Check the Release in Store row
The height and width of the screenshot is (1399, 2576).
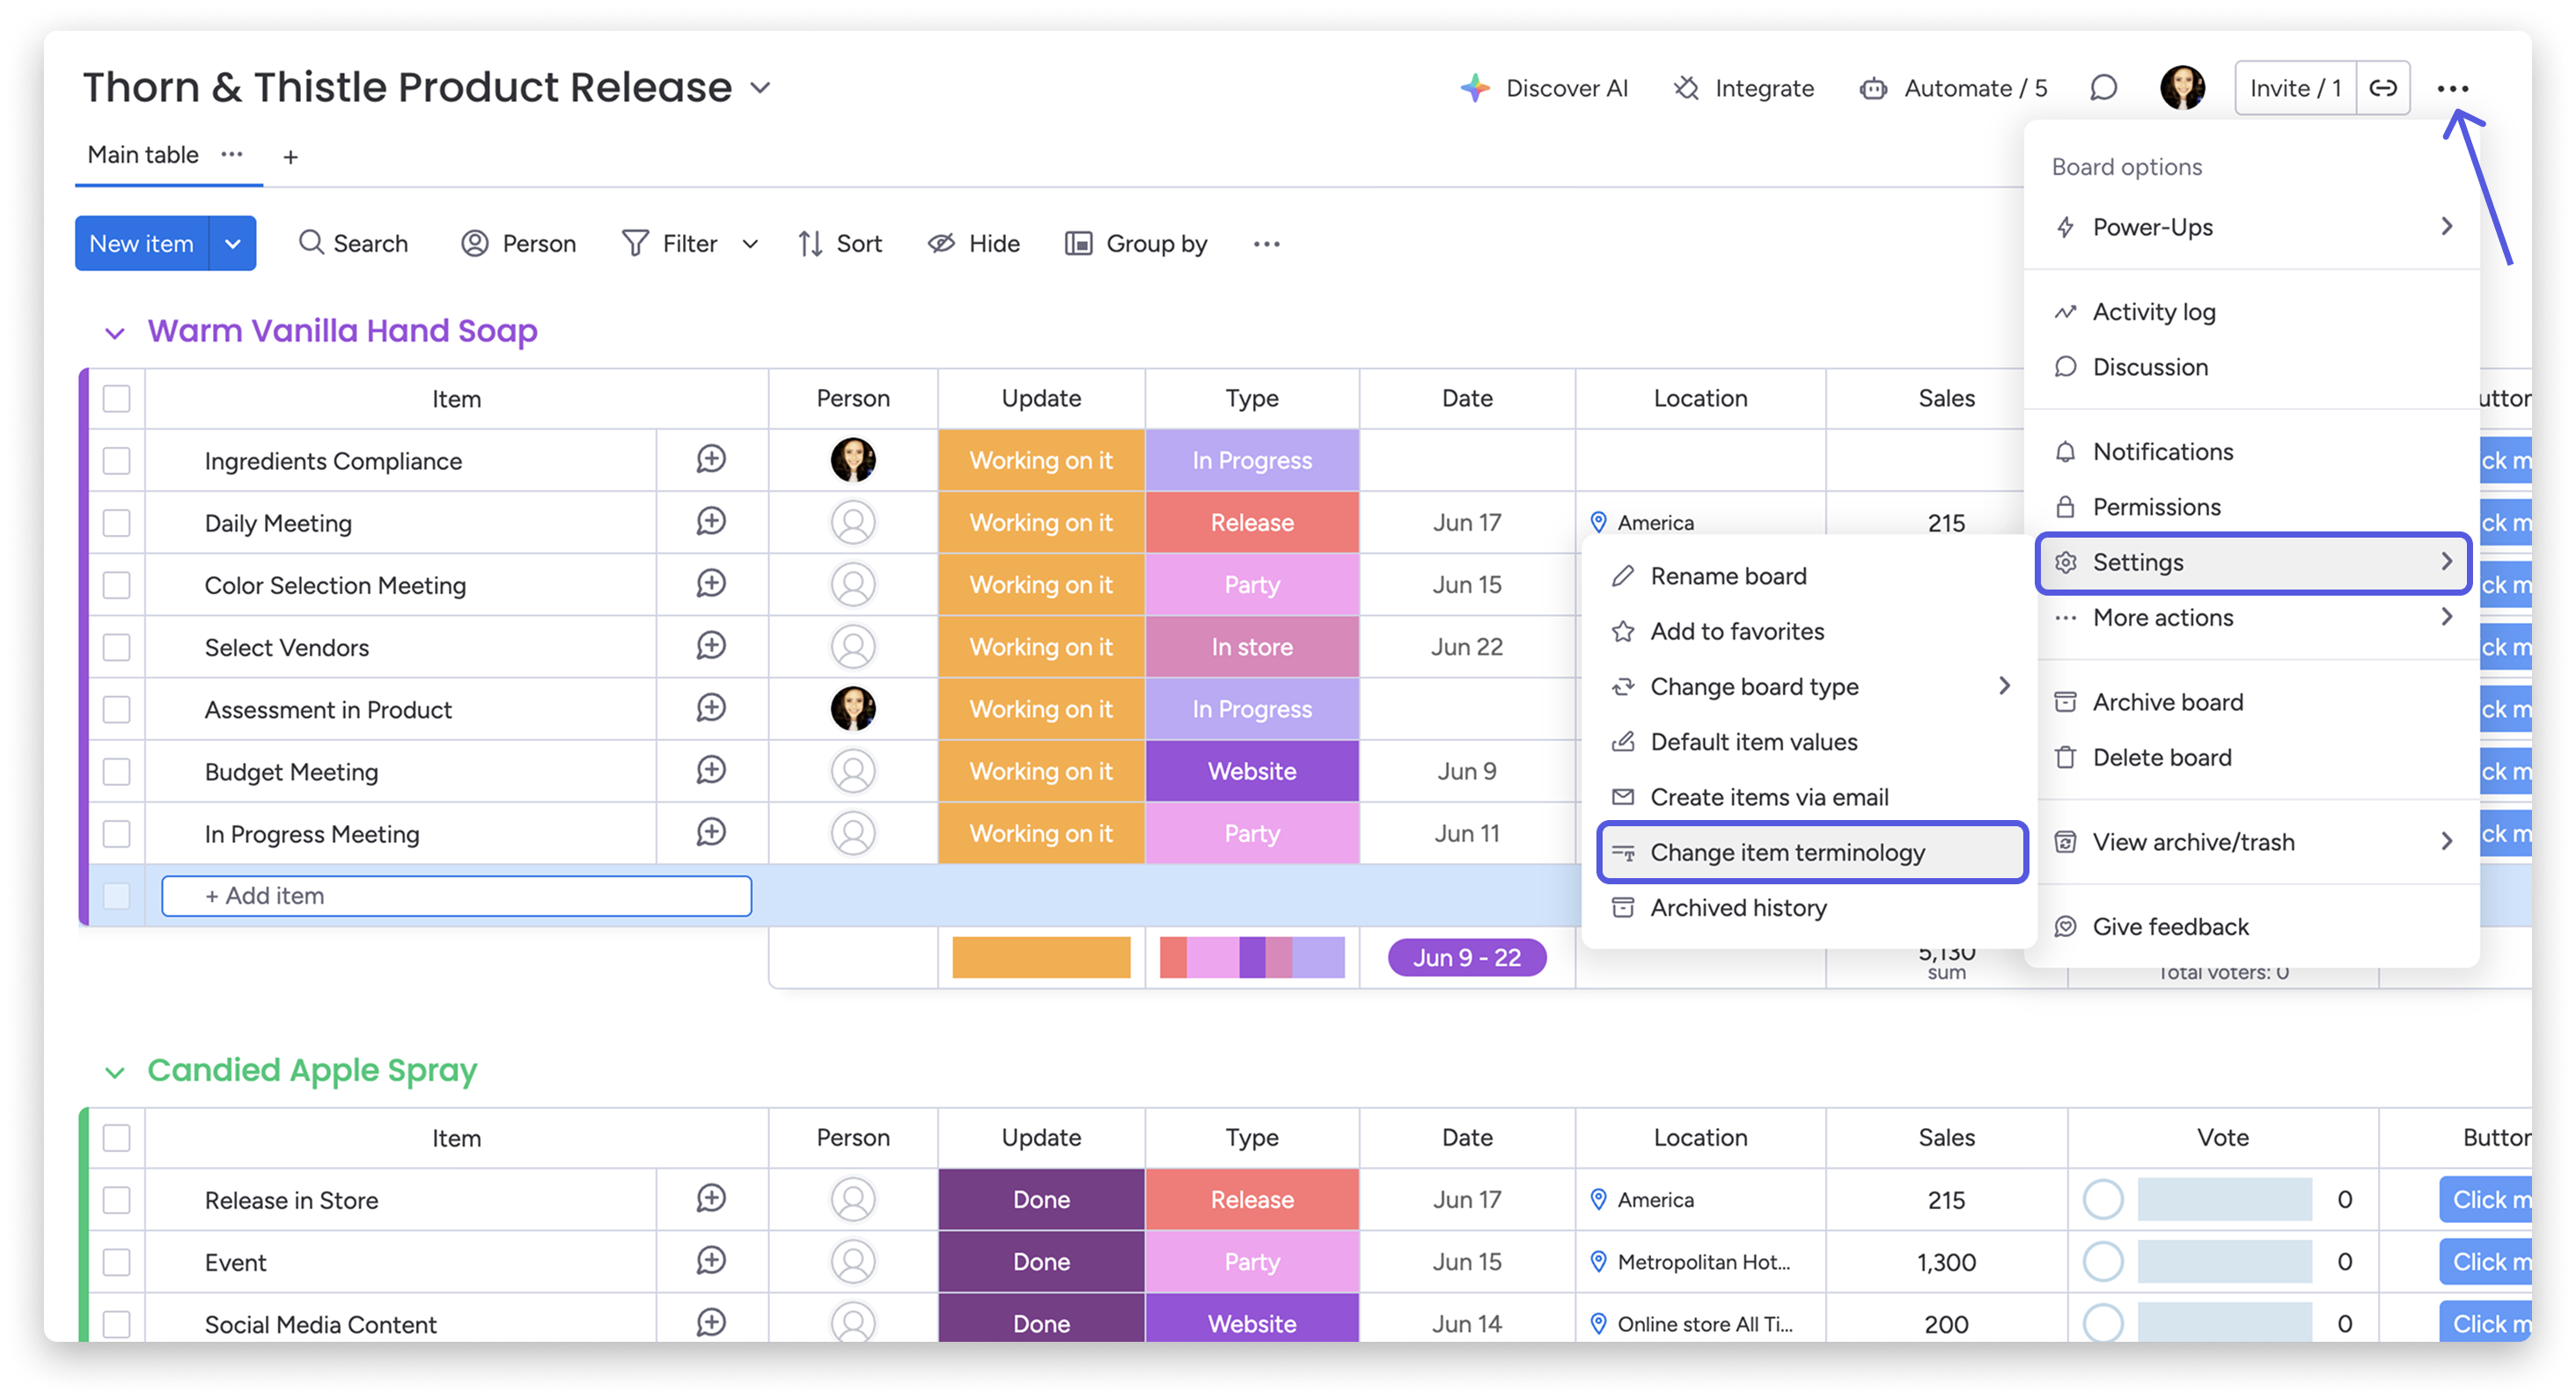(x=116, y=1199)
